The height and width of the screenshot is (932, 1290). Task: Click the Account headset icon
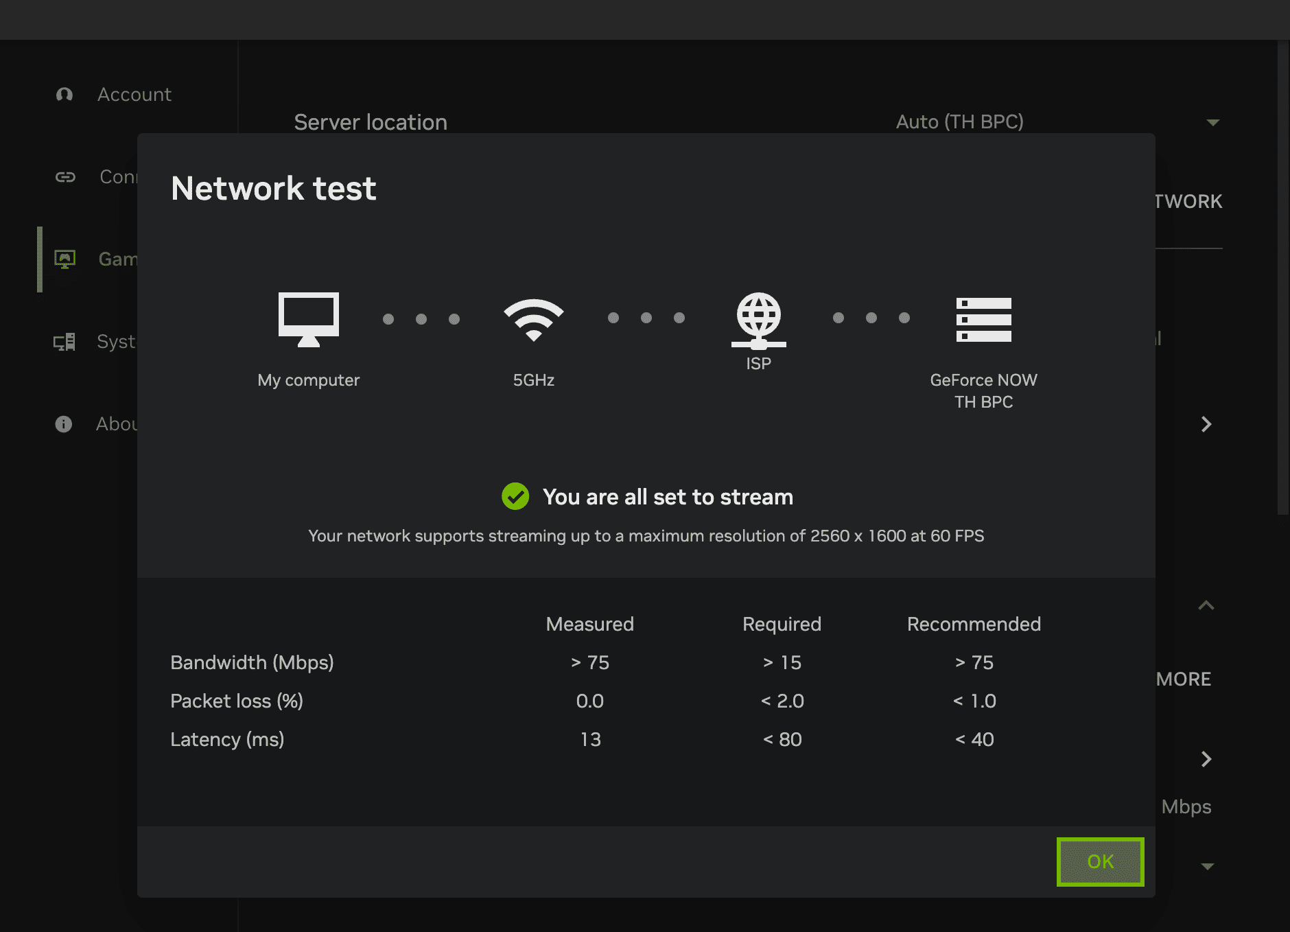[64, 95]
